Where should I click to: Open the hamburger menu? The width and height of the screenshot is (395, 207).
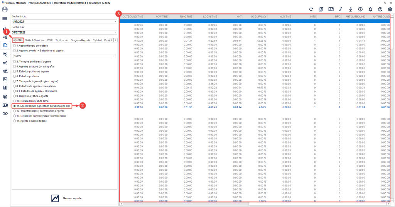coord(5,19)
